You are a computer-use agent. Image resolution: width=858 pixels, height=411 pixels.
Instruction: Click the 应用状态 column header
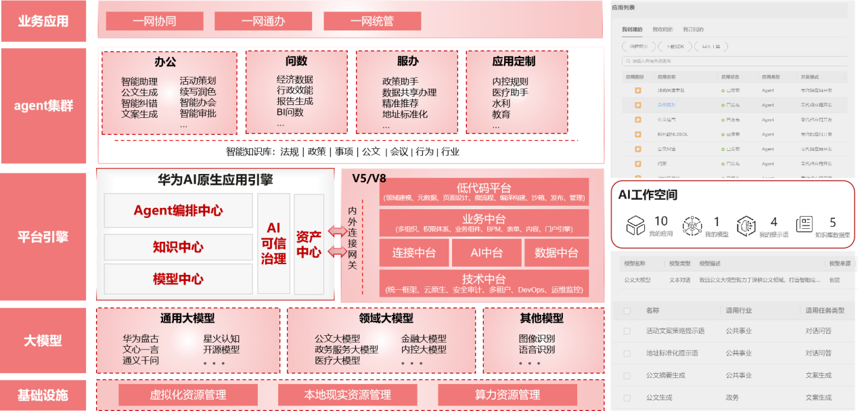pos(731,77)
